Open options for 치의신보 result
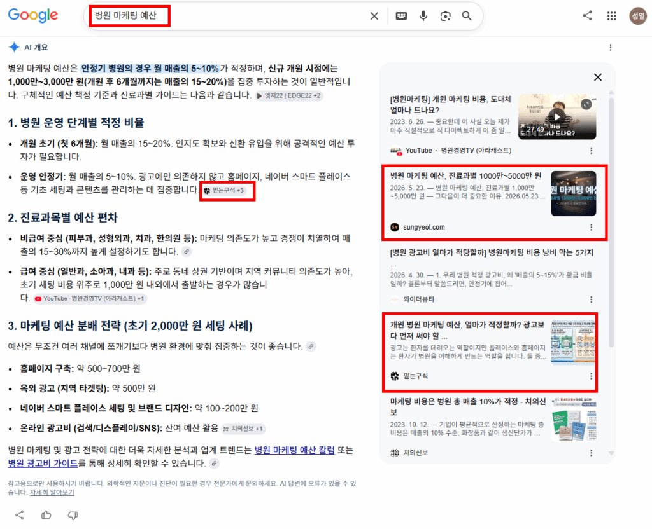652x529 pixels. pos(592,453)
